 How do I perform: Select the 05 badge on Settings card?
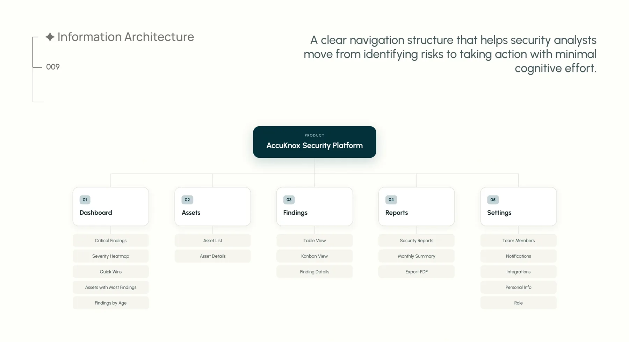(x=493, y=200)
